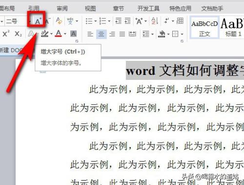Open the 特色应用 tab
The height and width of the screenshot is (185, 244).
tap(181, 8)
